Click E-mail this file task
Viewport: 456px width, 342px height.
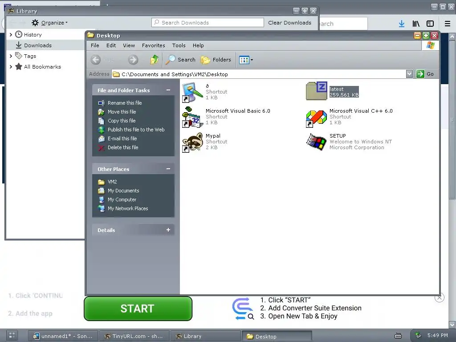(x=122, y=138)
